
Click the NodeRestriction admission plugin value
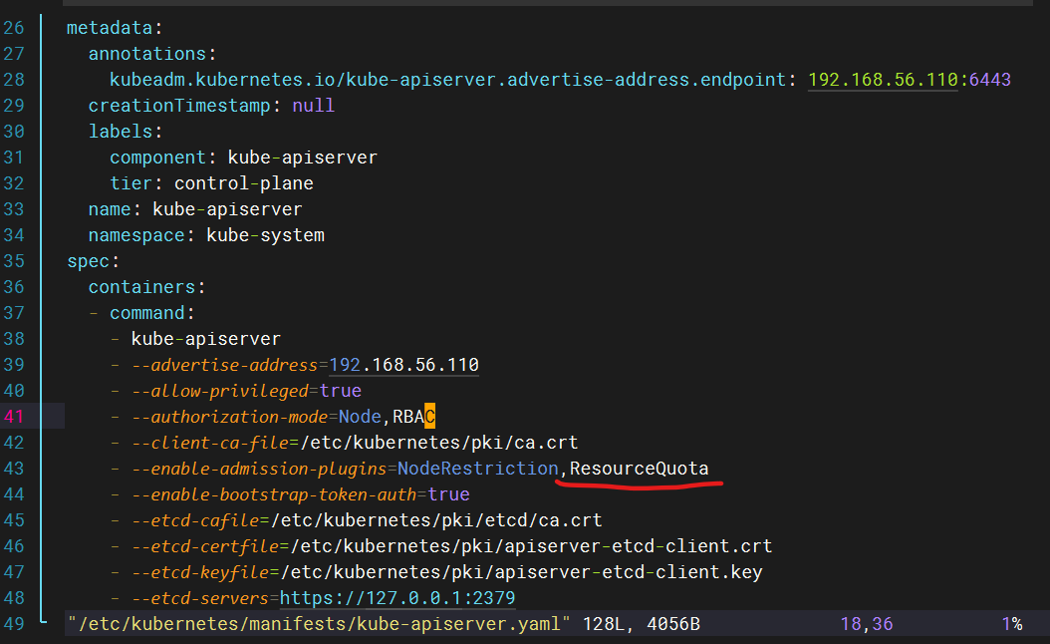(477, 469)
